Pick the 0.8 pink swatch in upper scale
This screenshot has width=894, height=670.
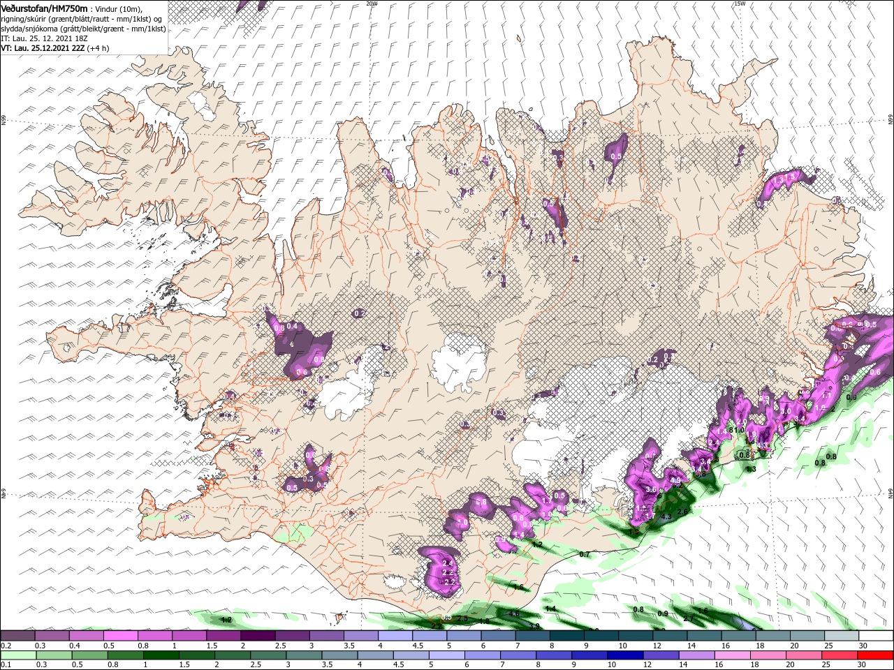coord(154,636)
